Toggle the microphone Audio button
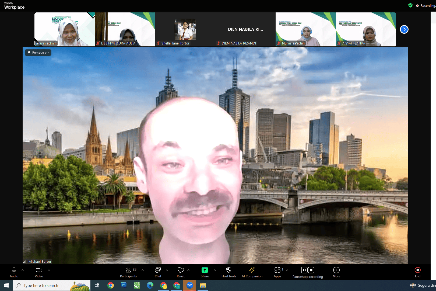The image size is (436, 291). coord(14,272)
